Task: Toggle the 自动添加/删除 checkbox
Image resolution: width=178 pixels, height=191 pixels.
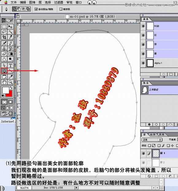Action: (36, 9)
